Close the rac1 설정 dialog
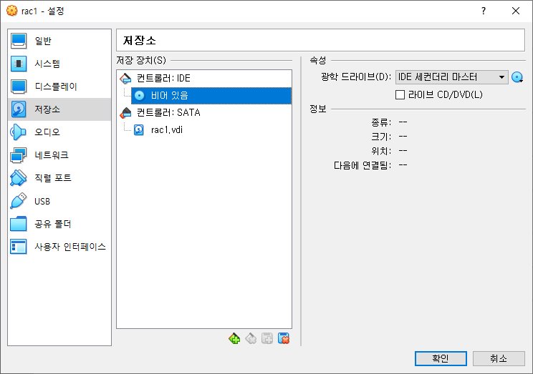The width and height of the screenshot is (533, 374). (516, 11)
